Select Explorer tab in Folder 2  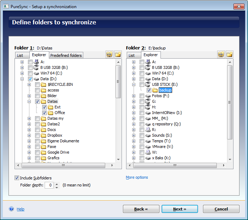pos(151,55)
